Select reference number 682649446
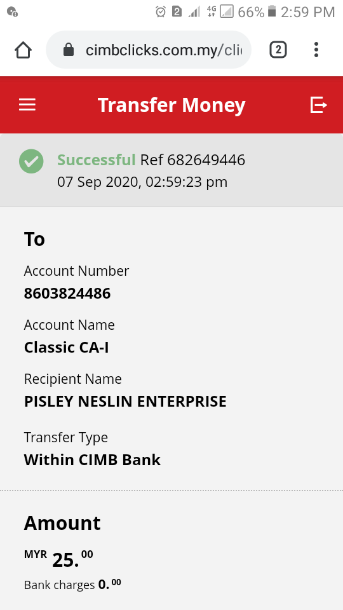The width and height of the screenshot is (343, 610). point(206,160)
